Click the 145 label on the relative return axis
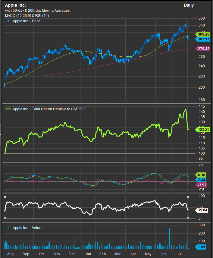Image resolution: width=213 pixels, height=258 pixels. tap(202, 106)
